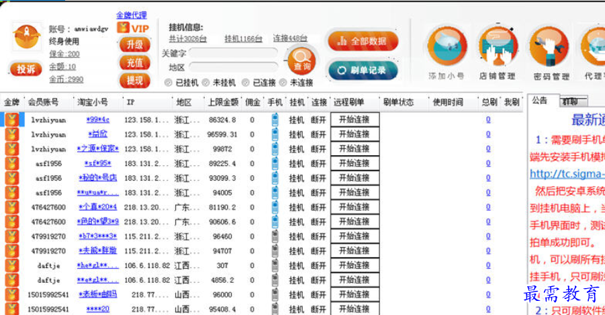This screenshot has width=605, height=315.
Task: Click the 余额:10 link
Action: [62, 66]
